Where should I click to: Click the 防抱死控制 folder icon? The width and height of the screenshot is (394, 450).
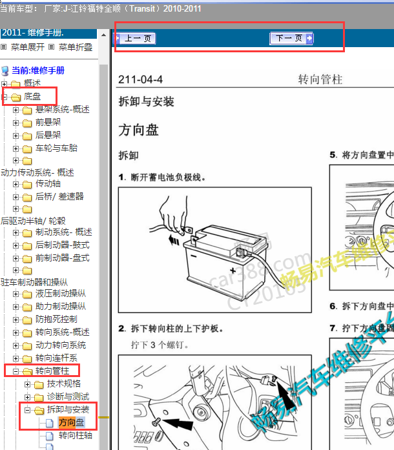[27, 320]
